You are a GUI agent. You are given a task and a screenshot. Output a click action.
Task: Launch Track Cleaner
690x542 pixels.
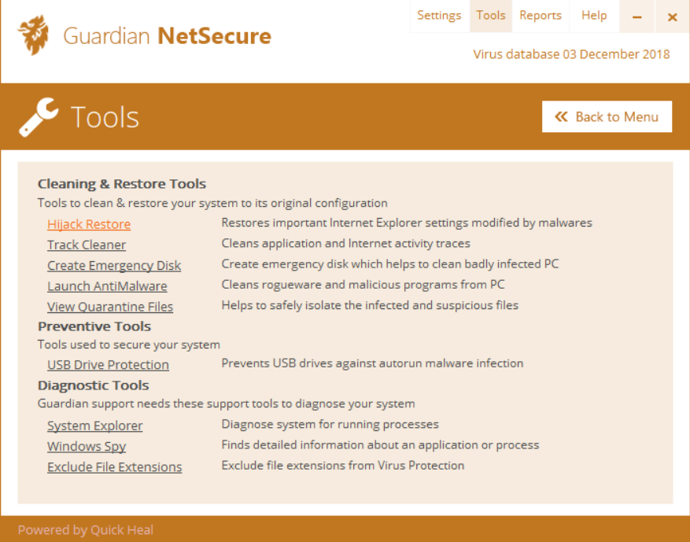86,245
